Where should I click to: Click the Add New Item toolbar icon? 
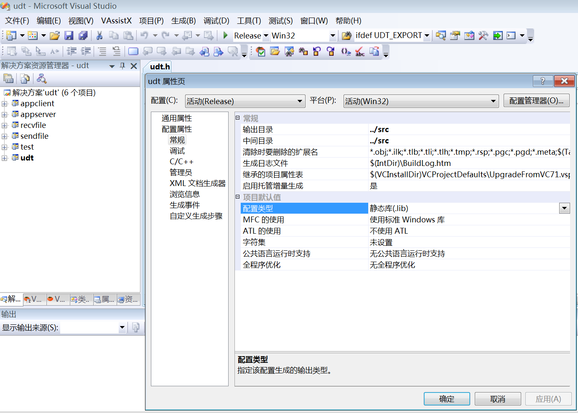point(33,36)
